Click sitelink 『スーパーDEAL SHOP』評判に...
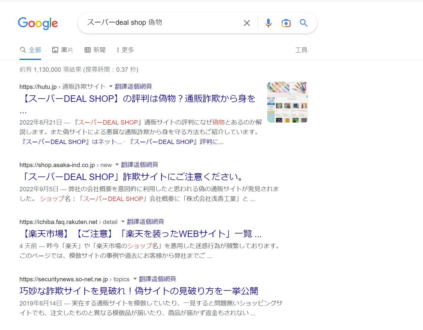The image size is (423, 330). 175,142
